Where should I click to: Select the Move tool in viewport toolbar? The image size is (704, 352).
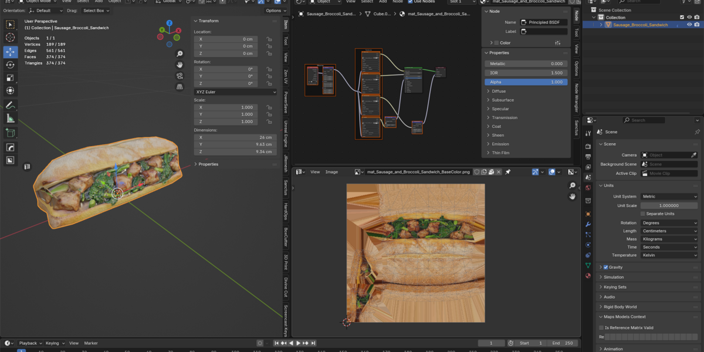10,52
